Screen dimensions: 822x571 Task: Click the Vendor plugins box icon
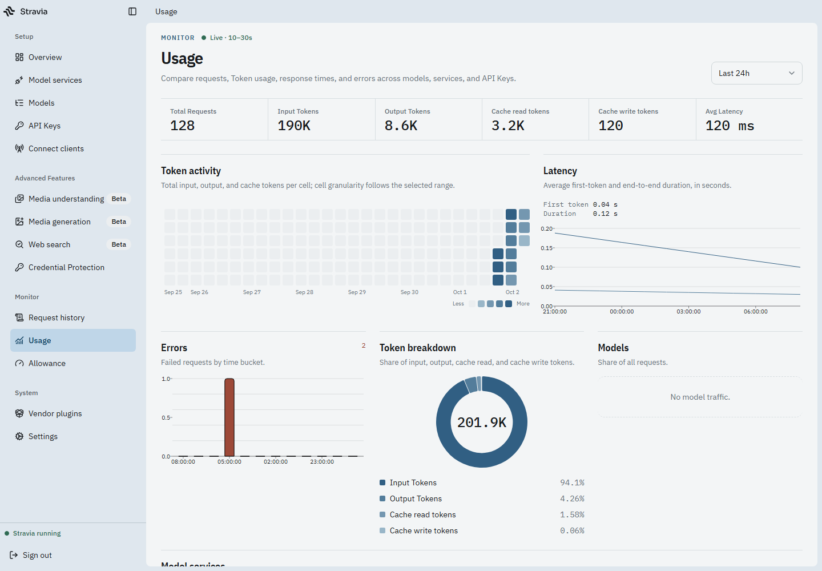point(19,413)
